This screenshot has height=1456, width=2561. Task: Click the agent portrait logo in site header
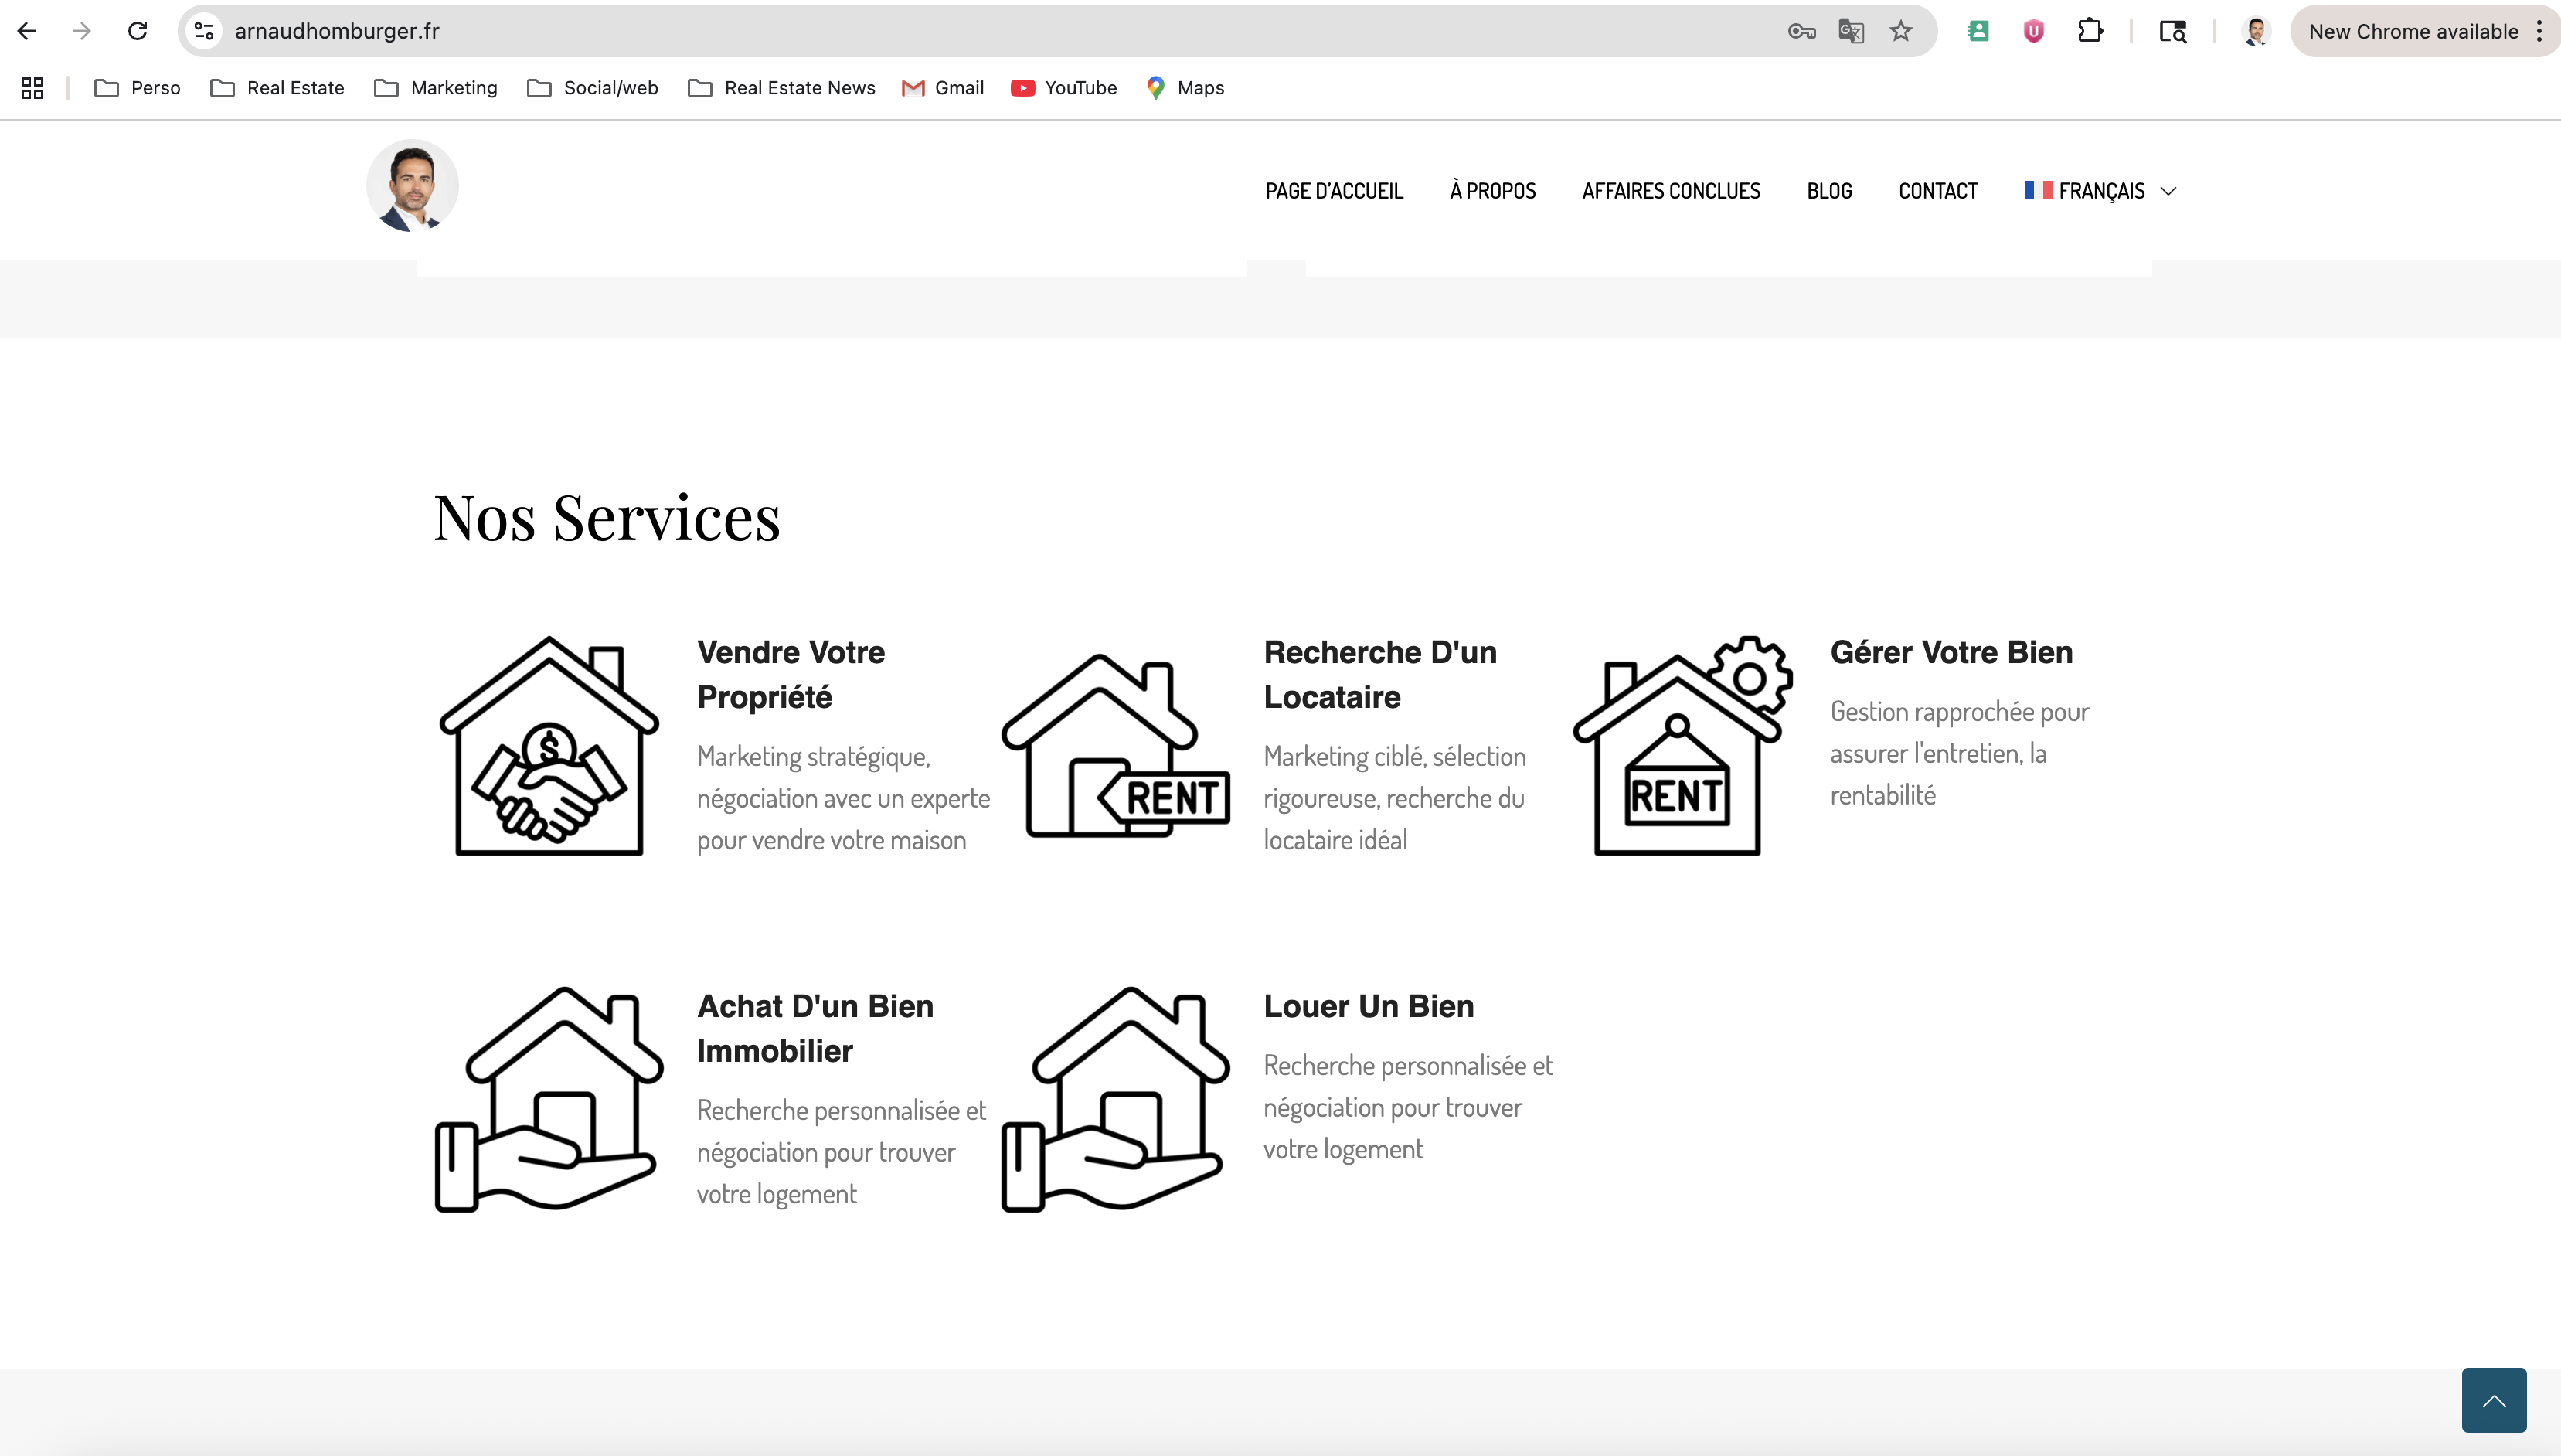[x=412, y=186]
